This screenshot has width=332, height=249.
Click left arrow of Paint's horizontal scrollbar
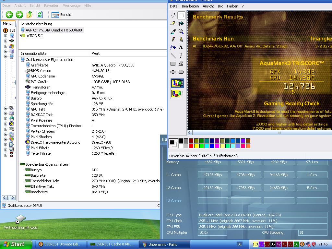click(190, 133)
